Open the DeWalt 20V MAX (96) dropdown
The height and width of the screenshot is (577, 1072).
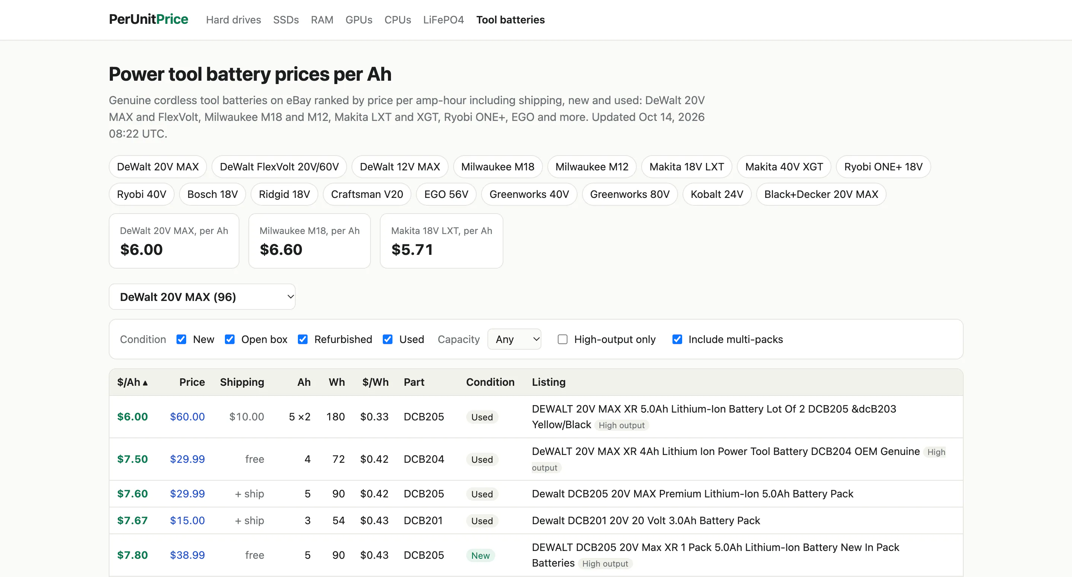[202, 297]
